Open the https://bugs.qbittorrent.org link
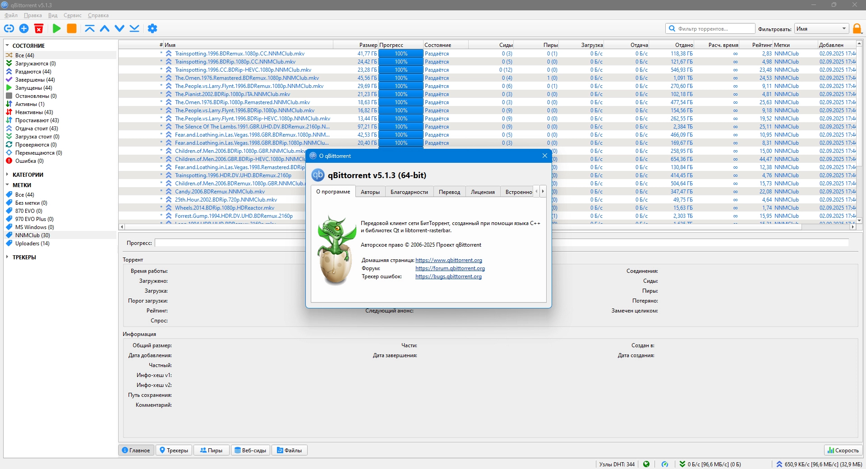This screenshot has width=866, height=469. point(448,276)
